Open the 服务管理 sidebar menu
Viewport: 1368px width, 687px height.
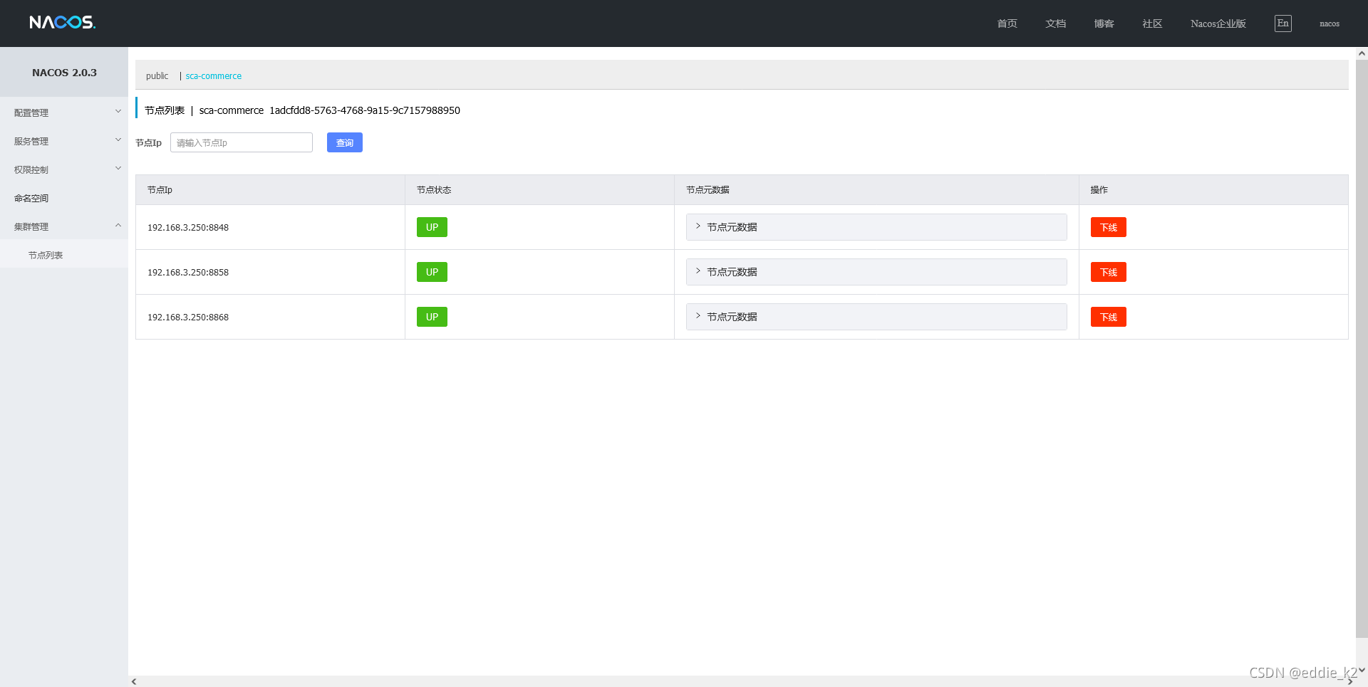click(64, 141)
